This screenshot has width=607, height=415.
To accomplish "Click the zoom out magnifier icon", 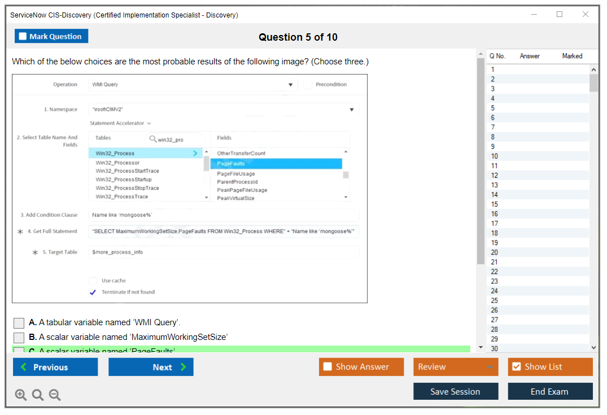I will [55, 395].
